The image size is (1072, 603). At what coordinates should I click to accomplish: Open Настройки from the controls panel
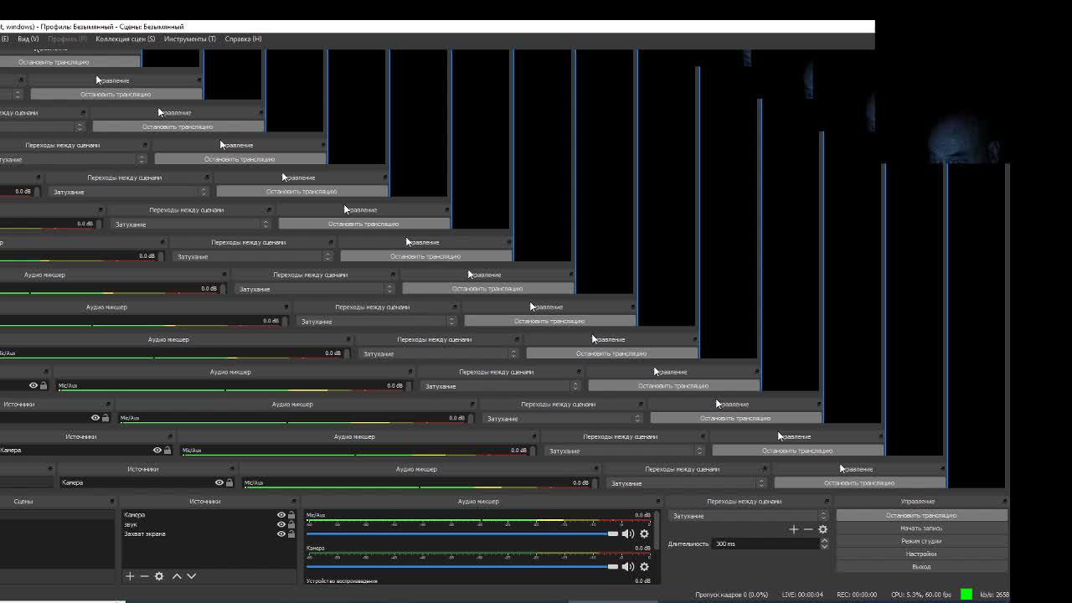point(920,554)
